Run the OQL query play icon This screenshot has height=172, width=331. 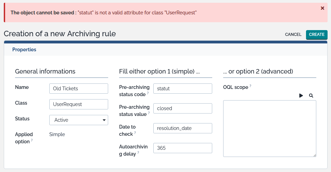tap(301, 96)
